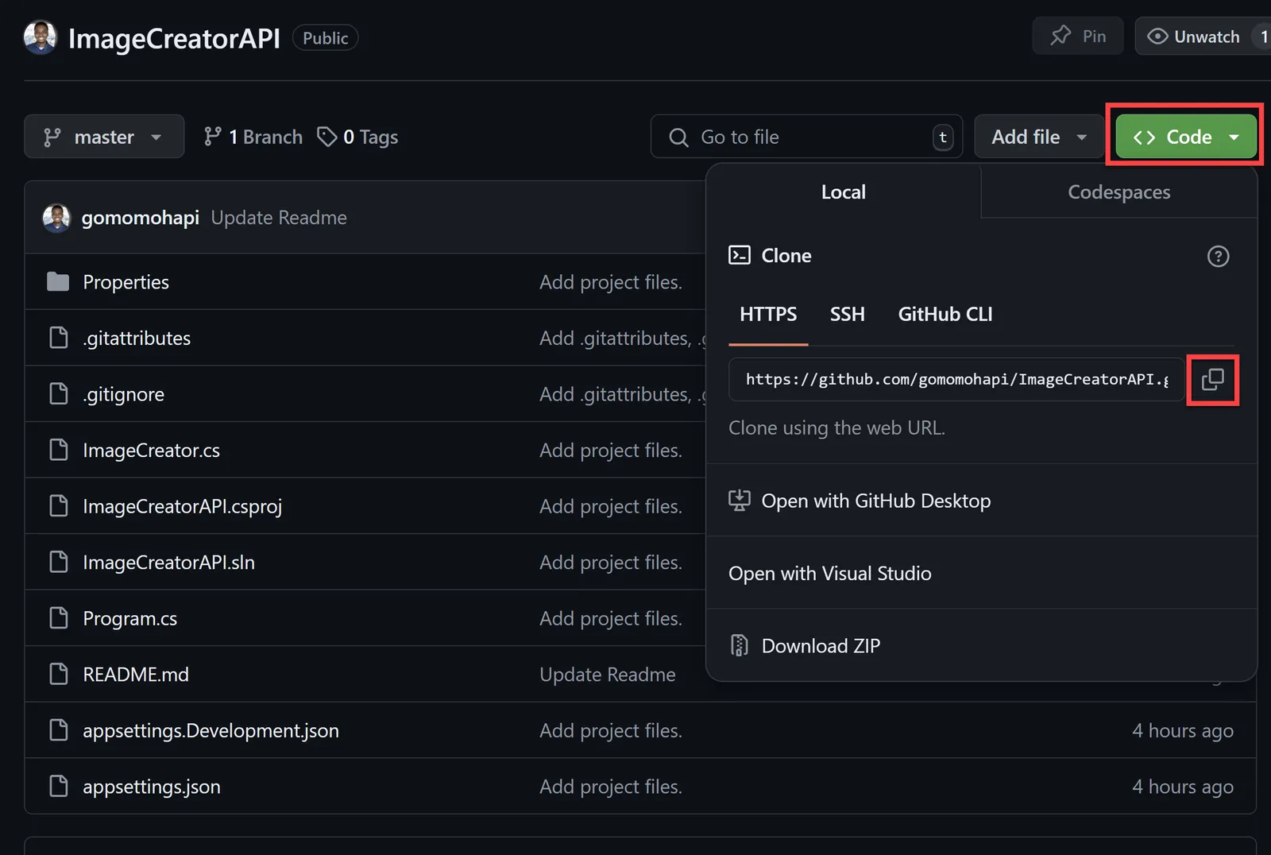Screen dimensions: 1271x855
Task: Click the file icon beside .gitattributes
Action: pyautogui.click(x=59, y=338)
